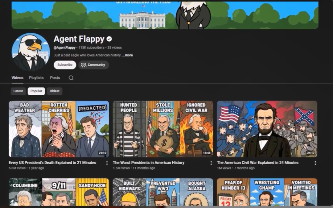Open the Fear of Number 13 thumbnail

267,192
